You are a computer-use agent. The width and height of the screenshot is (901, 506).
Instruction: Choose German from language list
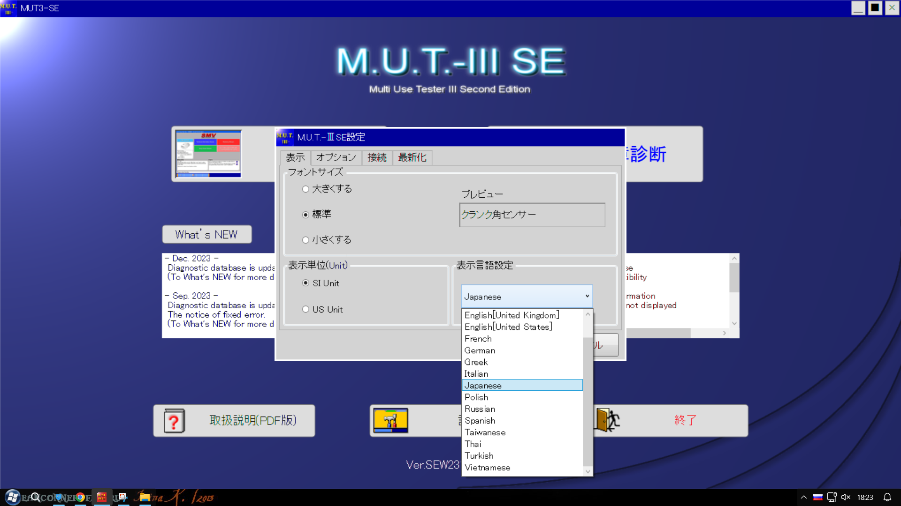pos(522,350)
